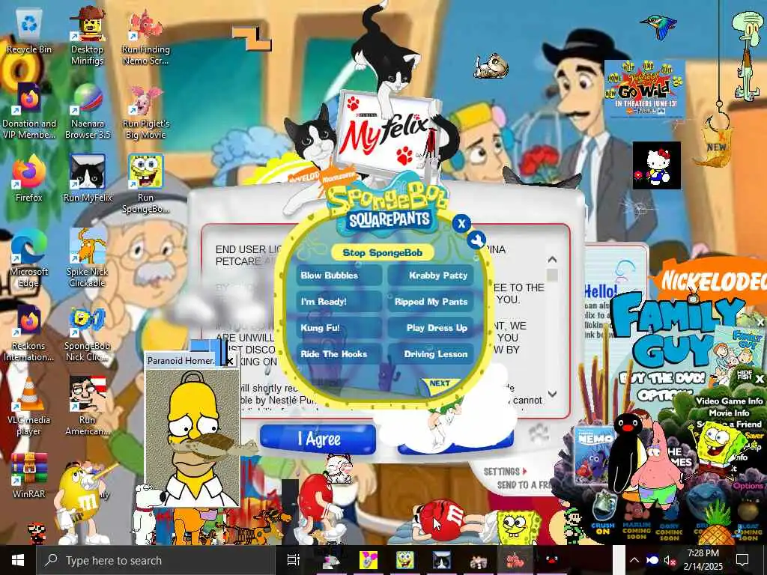Select the Run Piglet's Big Movie icon
Image resolution: width=767 pixels, height=575 pixels.
pyautogui.click(x=146, y=110)
